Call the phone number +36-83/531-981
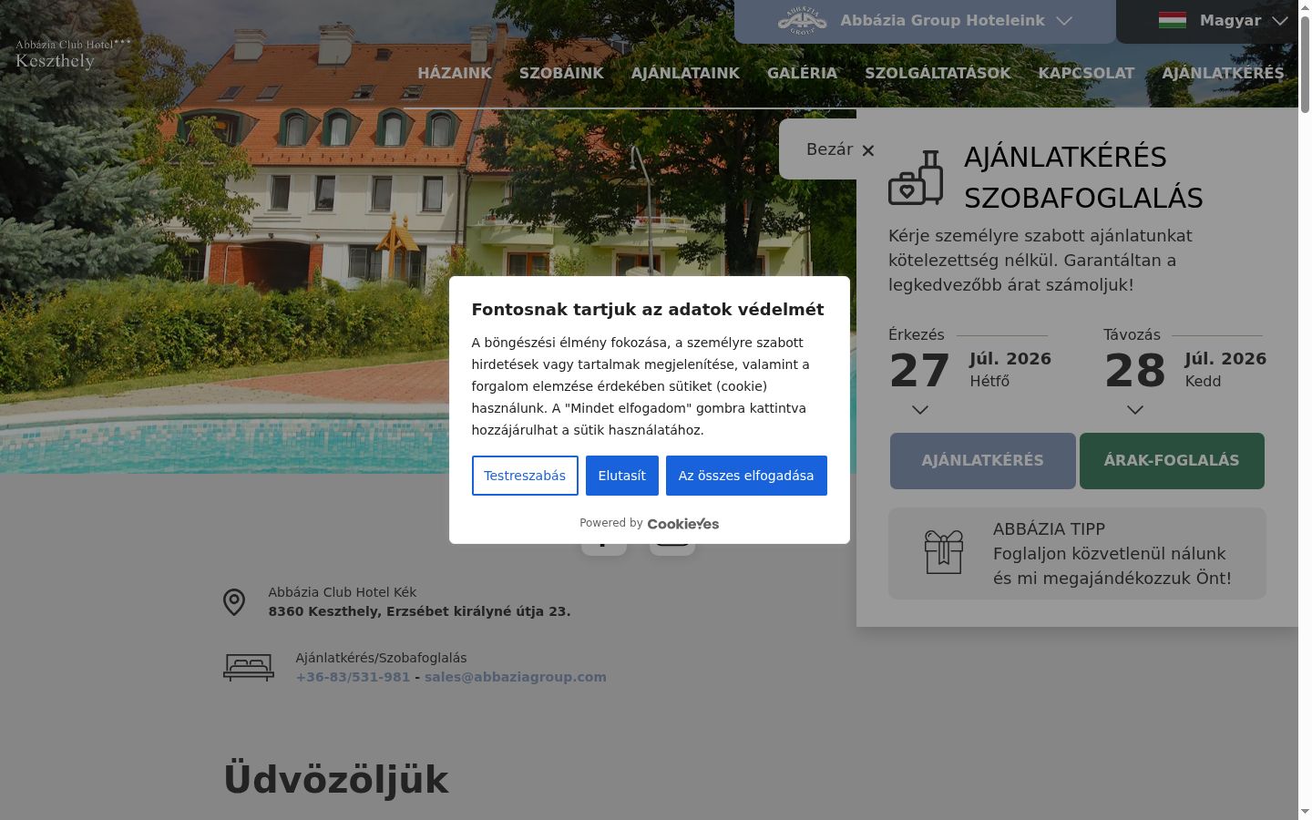1312x820 pixels. (x=353, y=677)
